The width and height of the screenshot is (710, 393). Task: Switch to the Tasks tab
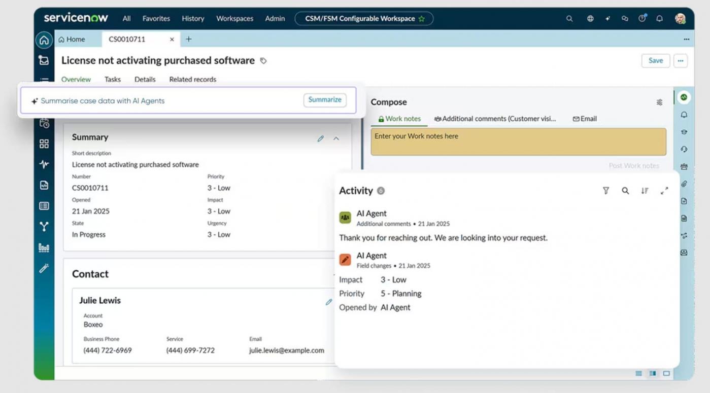tap(113, 80)
